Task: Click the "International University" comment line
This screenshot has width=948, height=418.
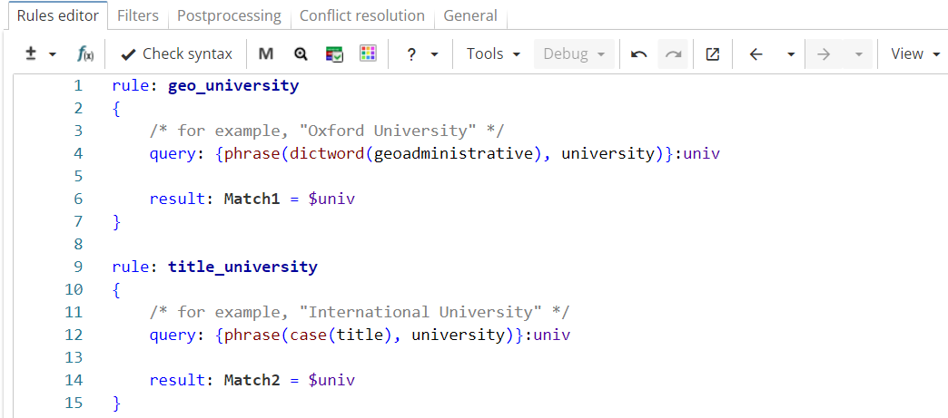Action: coord(360,312)
